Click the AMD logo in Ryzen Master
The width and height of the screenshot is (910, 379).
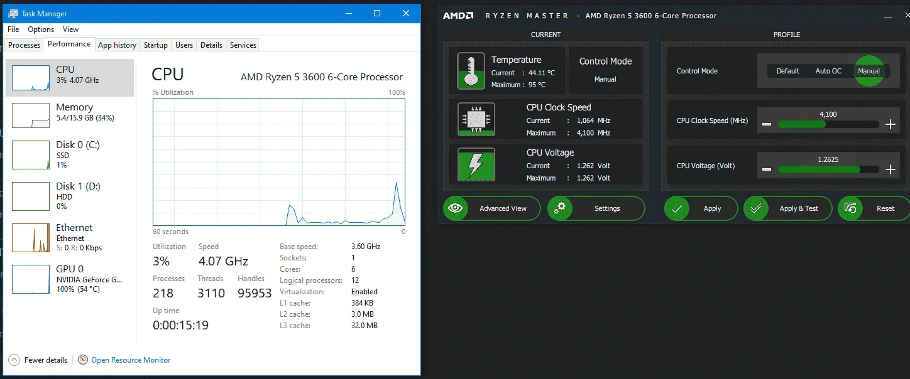coord(458,16)
